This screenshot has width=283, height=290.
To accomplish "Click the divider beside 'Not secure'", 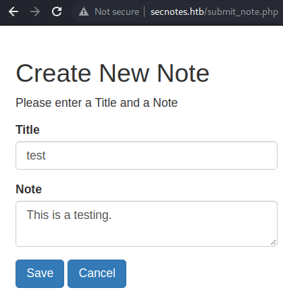I will pos(145,11).
